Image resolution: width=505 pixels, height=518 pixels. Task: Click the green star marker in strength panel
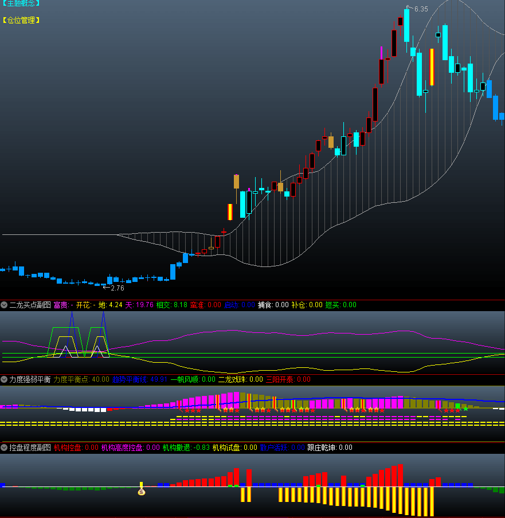(x=465, y=409)
